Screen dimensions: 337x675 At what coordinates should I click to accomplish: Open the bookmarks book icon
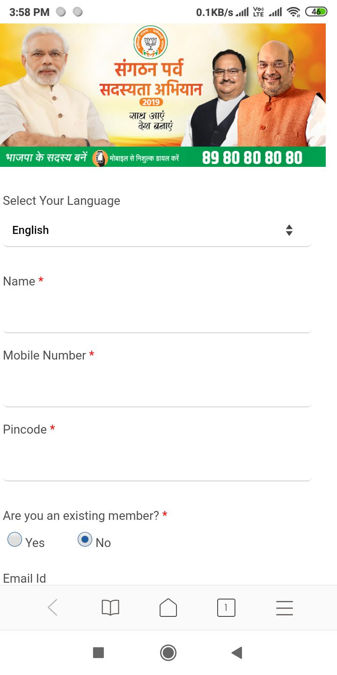[x=110, y=607]
